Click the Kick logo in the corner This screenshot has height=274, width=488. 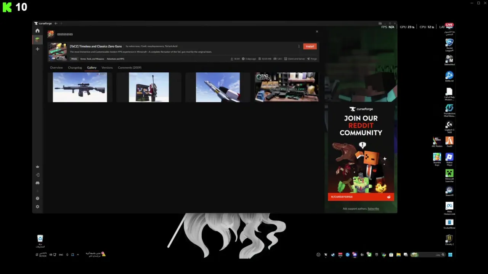coord(7,7)
